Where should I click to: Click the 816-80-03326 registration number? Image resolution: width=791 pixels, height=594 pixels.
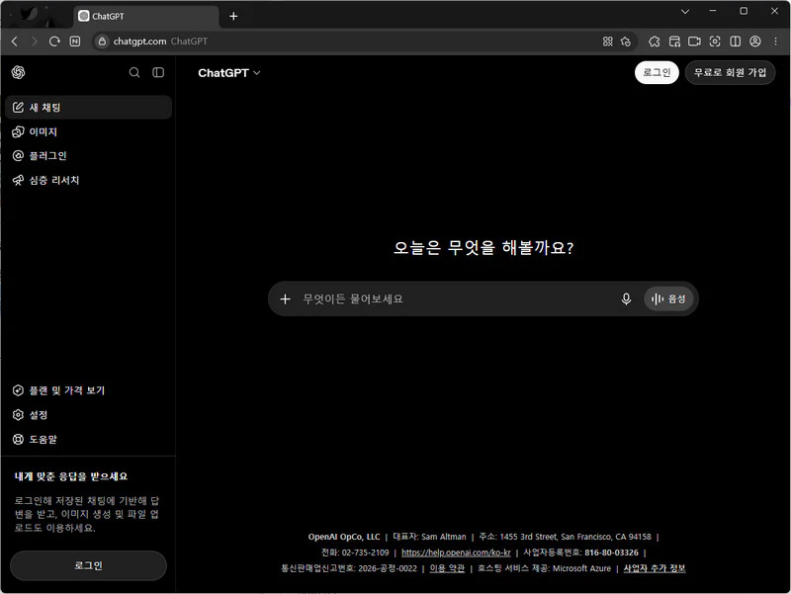tap(611, 552)
